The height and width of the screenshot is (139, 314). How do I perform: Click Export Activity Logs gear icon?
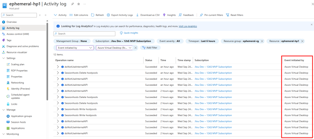pos(109,15)
